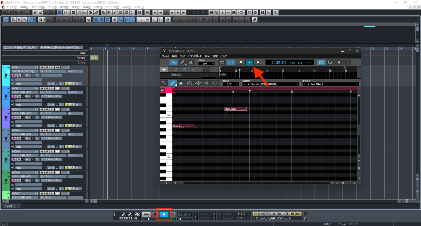
Task: Expand the MIDI 4 track arrow
Action: pos(8,130)
